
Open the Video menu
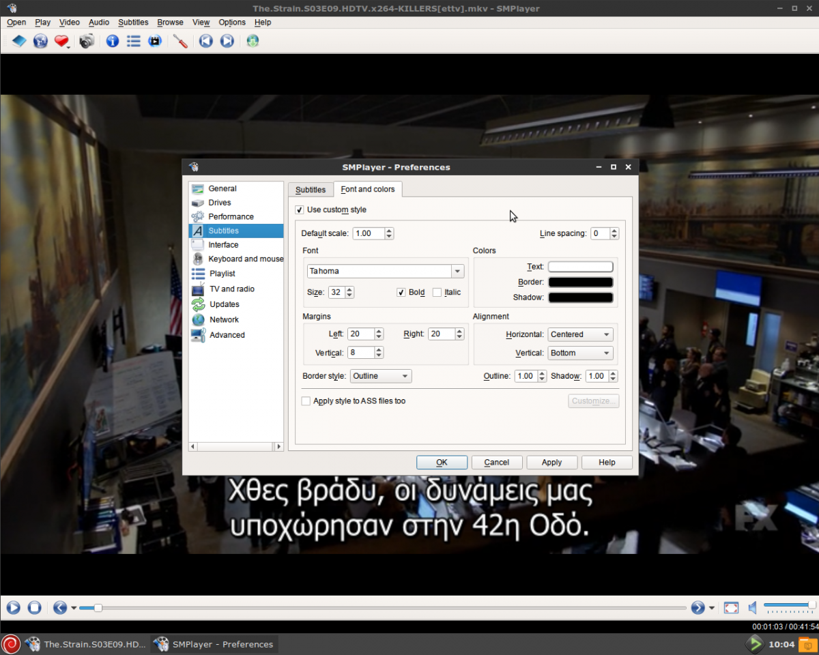[70, 23]
